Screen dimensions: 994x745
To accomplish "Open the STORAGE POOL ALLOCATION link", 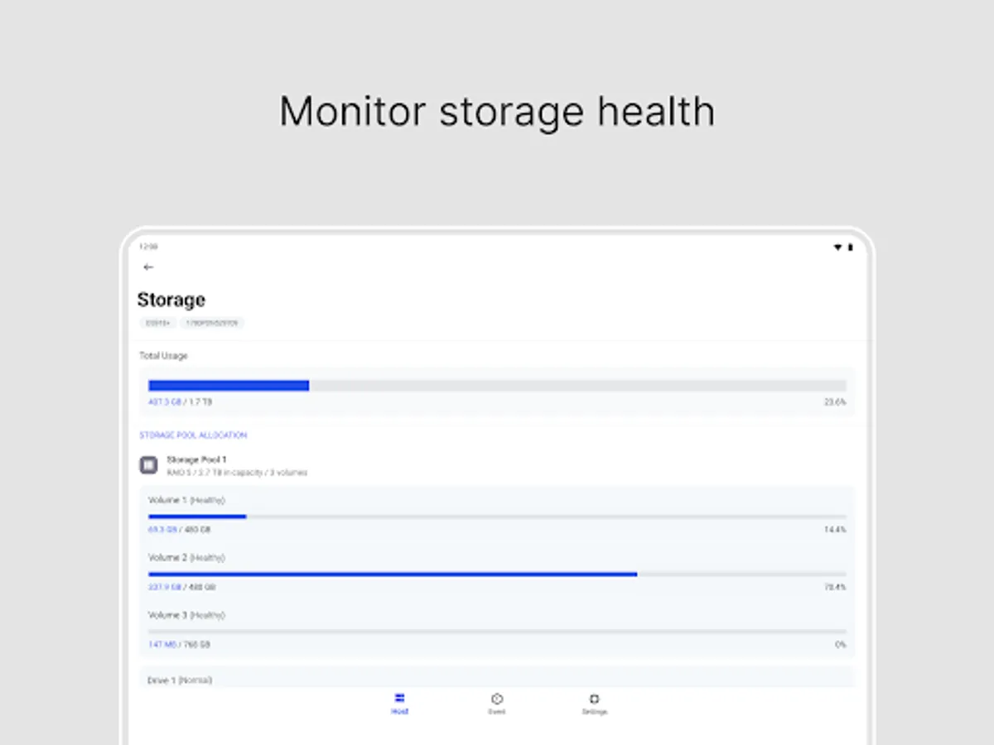I will (192, 435).
